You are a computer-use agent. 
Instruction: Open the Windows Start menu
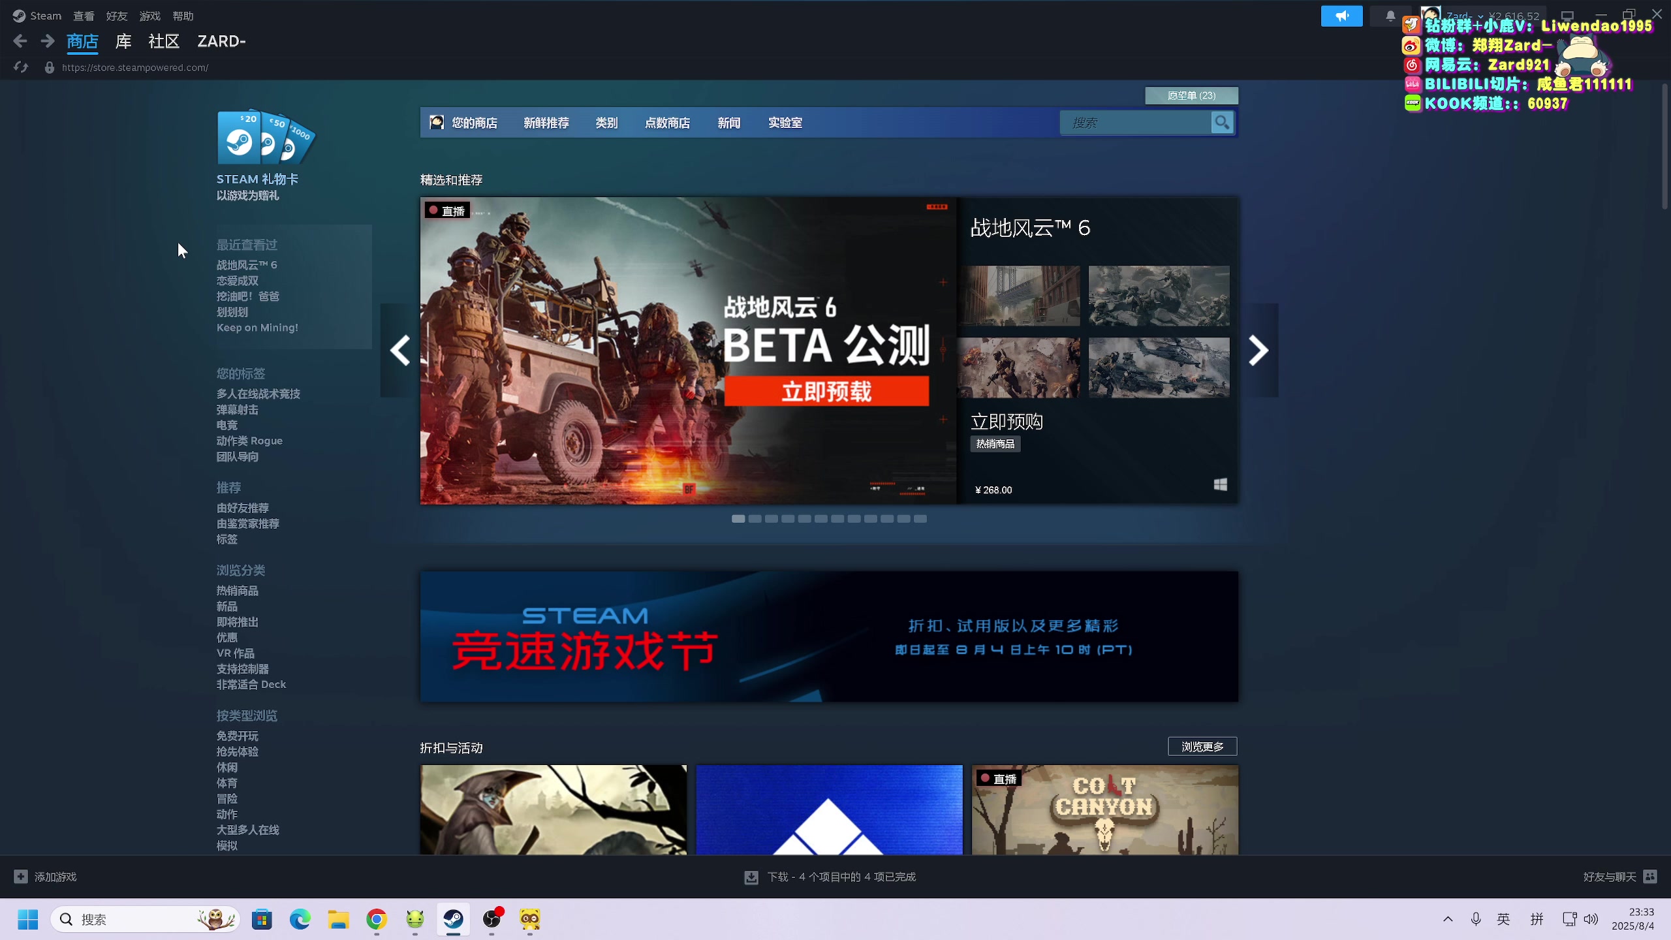pos(27,920)
